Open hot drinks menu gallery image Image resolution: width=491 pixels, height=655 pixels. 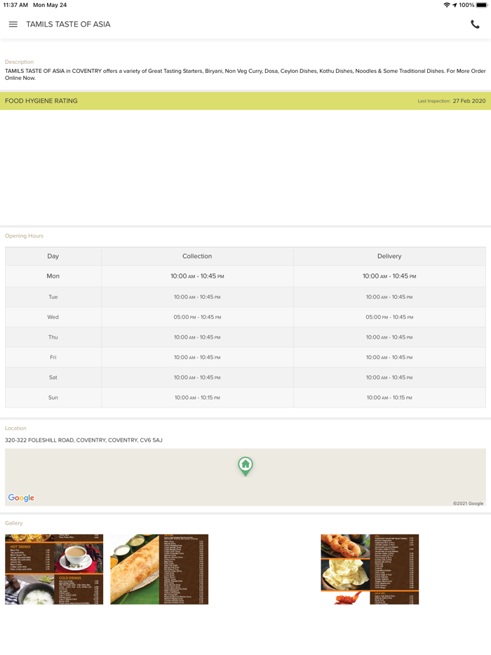coord(54,569)
